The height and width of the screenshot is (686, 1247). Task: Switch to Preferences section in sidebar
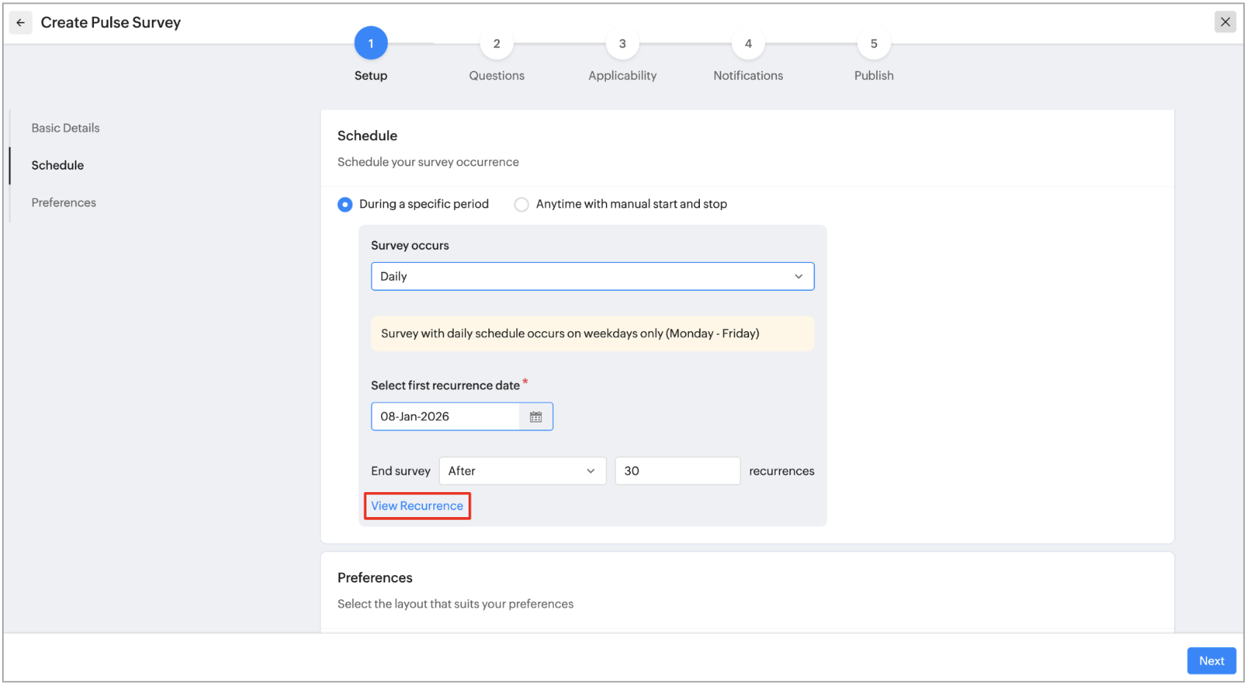[x=64, y=203]
